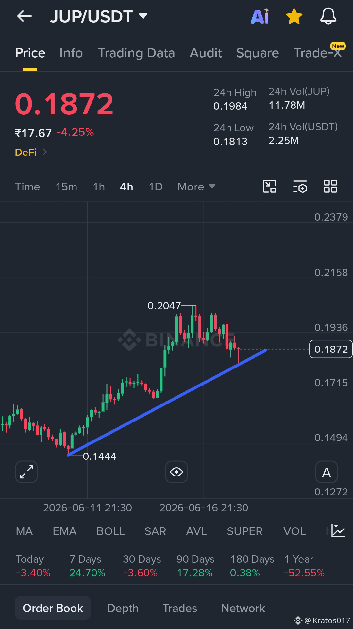This screenshot has width=353, height=629.
Task: Open the Trade-X tab
Action: pyautogui.click(x=318, y=52)
